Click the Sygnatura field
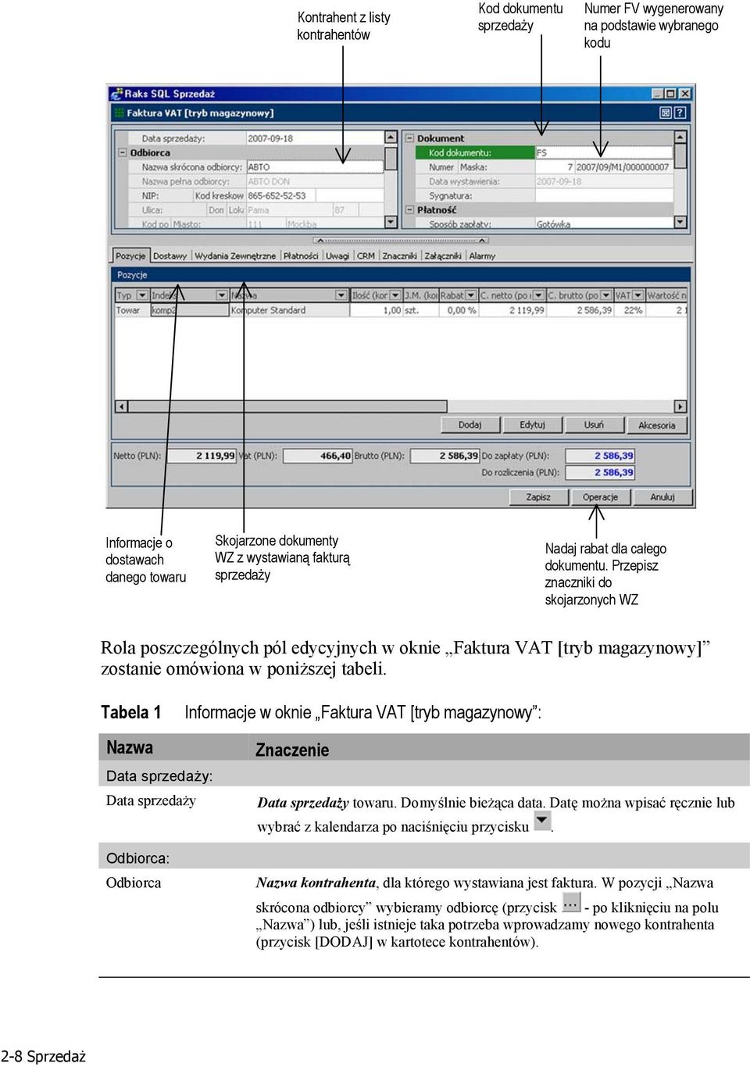The image size is (750, 1067). click(603, 195)
